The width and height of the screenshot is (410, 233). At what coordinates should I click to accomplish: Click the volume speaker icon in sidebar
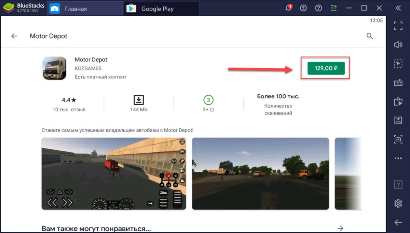tap(398, 45)
